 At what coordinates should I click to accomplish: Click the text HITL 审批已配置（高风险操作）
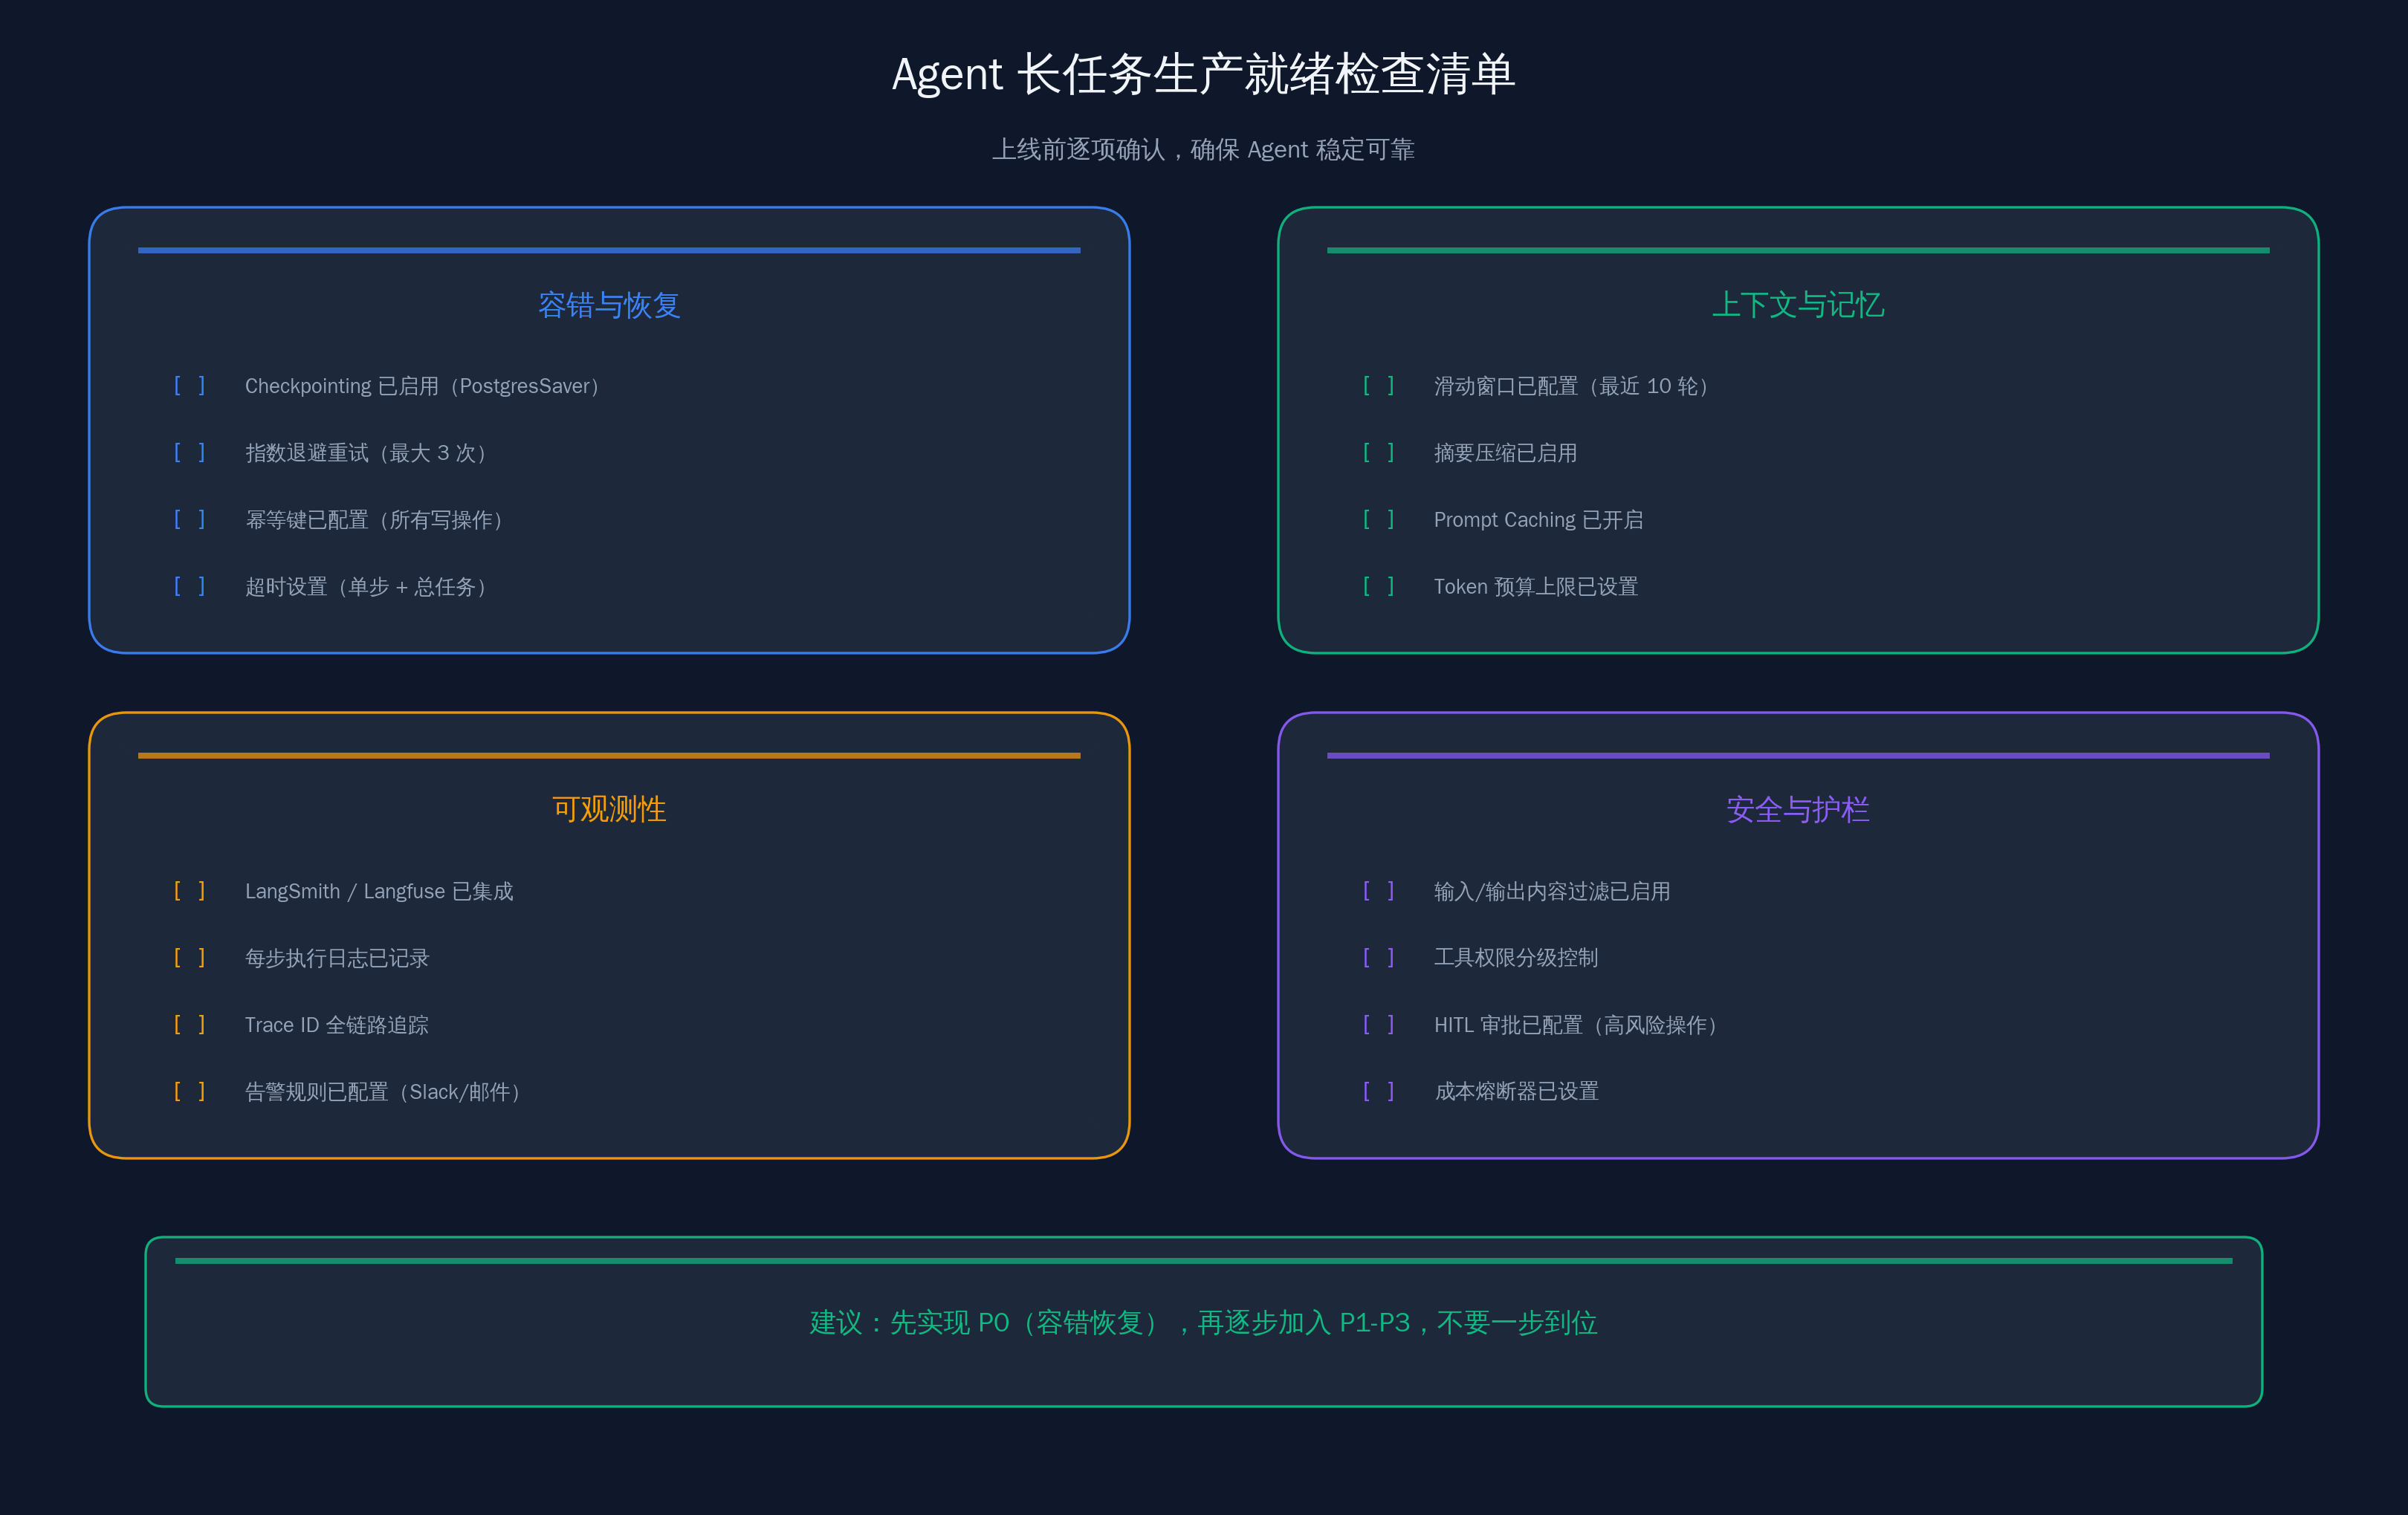(1577, 1025)
